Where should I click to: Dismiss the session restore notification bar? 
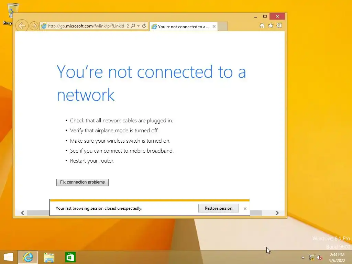tap(245, 209)
